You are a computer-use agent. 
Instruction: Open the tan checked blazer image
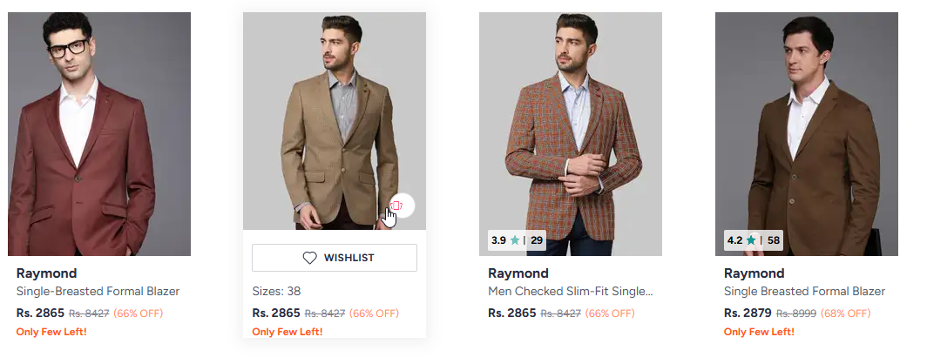335,113
